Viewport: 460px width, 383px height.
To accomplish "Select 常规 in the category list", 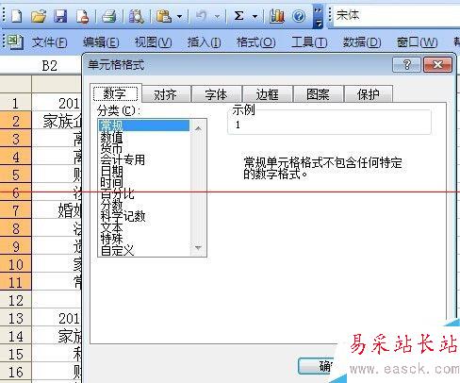I will [144, 125].
